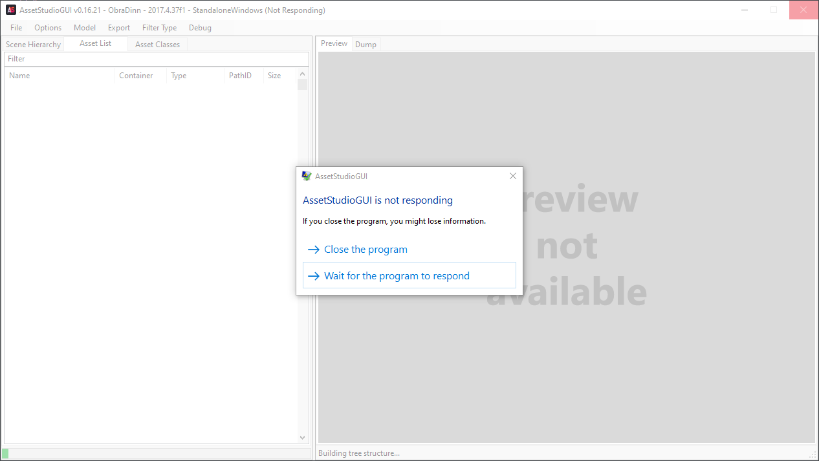Click the loading progress bar at bottom

[x=155, y=453]
